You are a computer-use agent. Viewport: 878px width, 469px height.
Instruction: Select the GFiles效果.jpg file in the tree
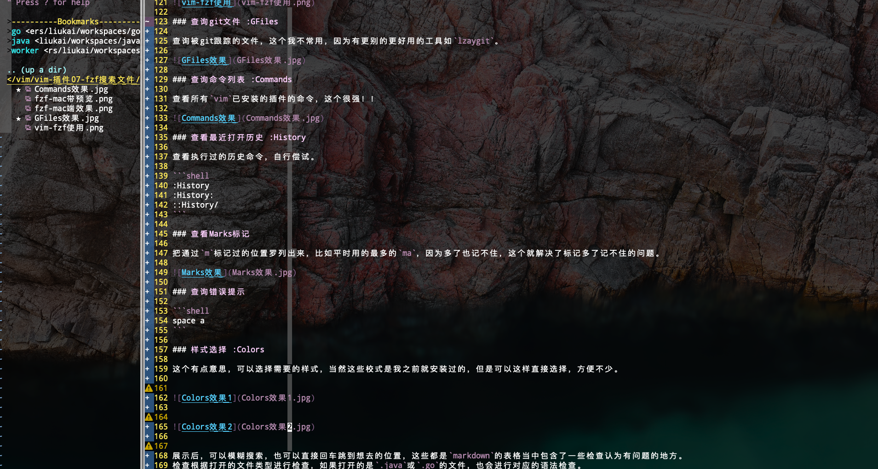pos(66,118)
